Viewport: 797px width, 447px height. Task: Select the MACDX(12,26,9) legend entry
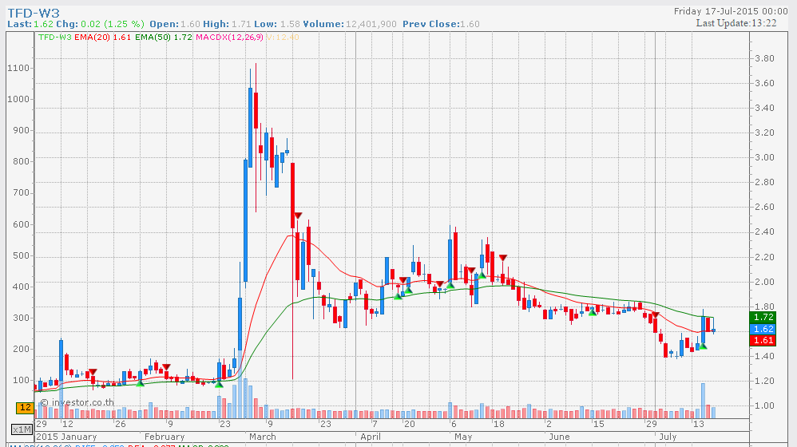point(229,37)
